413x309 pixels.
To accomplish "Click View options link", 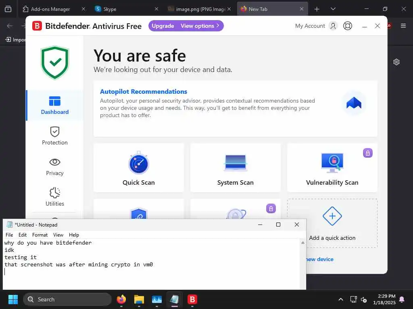I will click(x=200, y=26).
